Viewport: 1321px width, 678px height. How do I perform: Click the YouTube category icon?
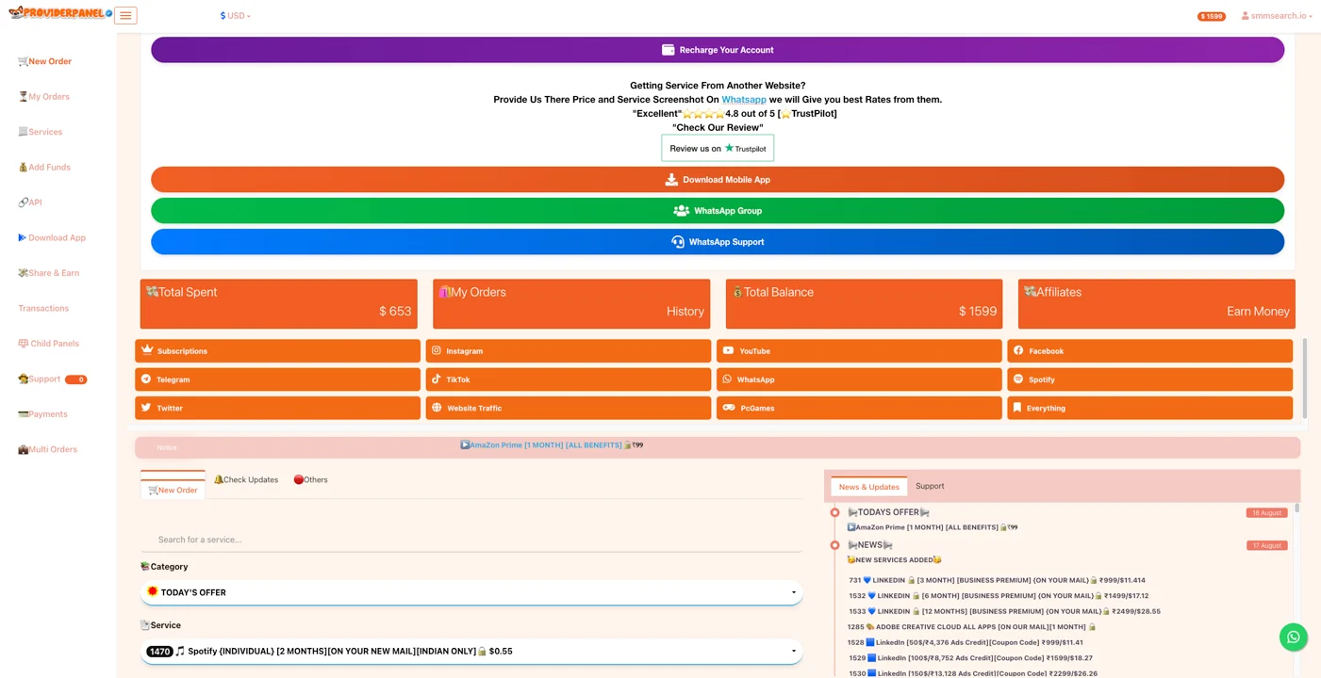tap(728, 351)
